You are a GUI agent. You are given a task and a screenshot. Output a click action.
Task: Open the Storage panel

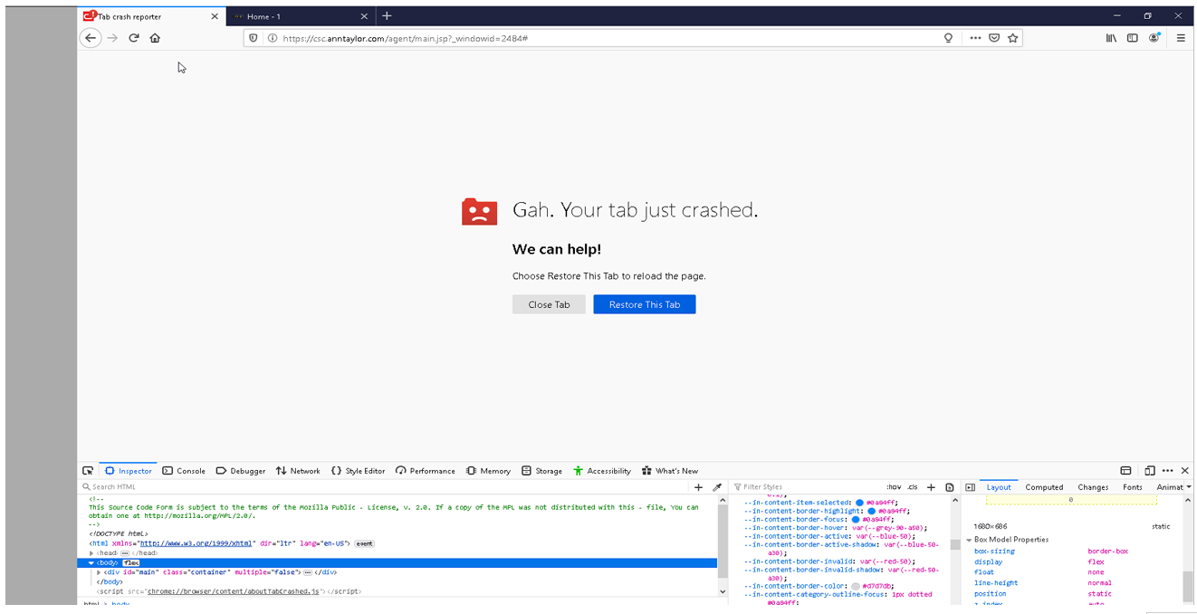542,471
